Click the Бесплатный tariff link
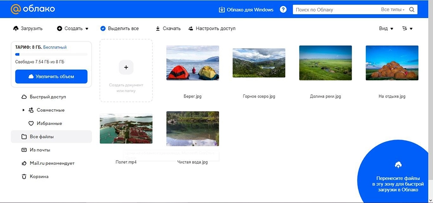Viewport: 433px width, 203px height. (x=55, y=48)
